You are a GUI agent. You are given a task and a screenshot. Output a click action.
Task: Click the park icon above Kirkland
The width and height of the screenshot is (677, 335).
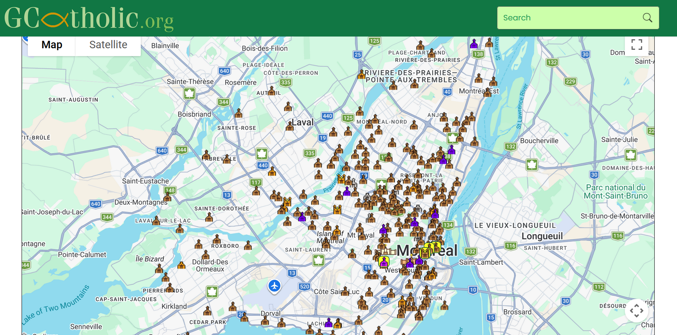coord(212,291)
